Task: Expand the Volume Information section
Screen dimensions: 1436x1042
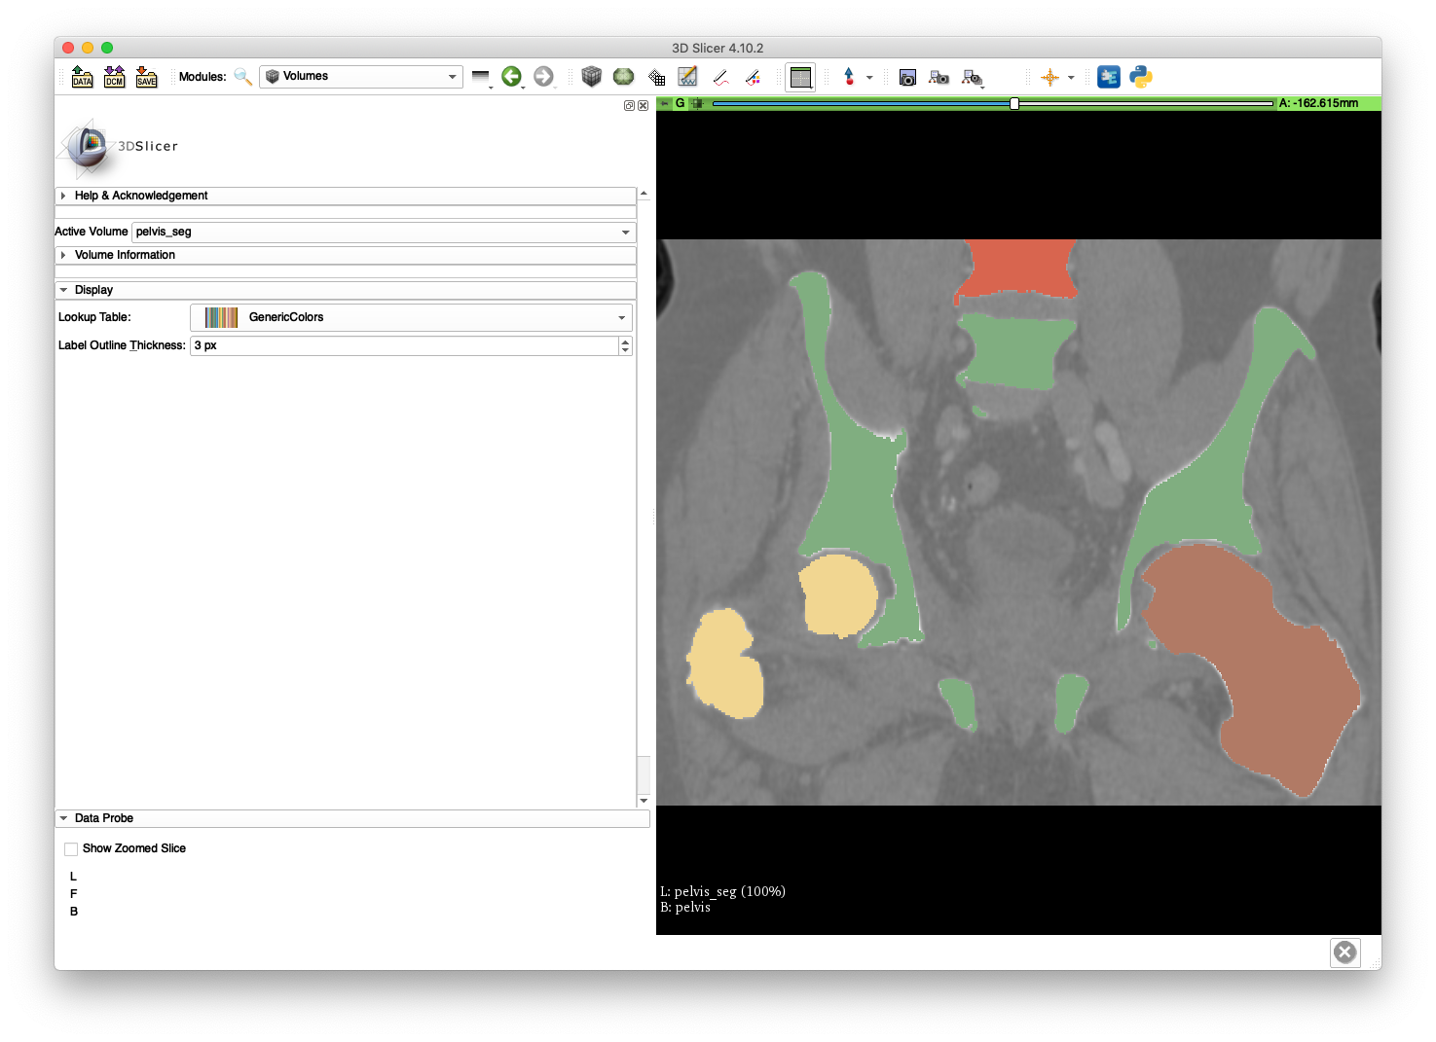Action: pos(346,255)
